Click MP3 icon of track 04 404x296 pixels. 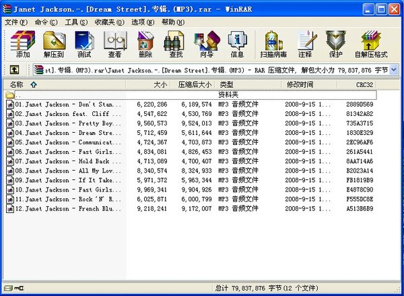point(10,133)
